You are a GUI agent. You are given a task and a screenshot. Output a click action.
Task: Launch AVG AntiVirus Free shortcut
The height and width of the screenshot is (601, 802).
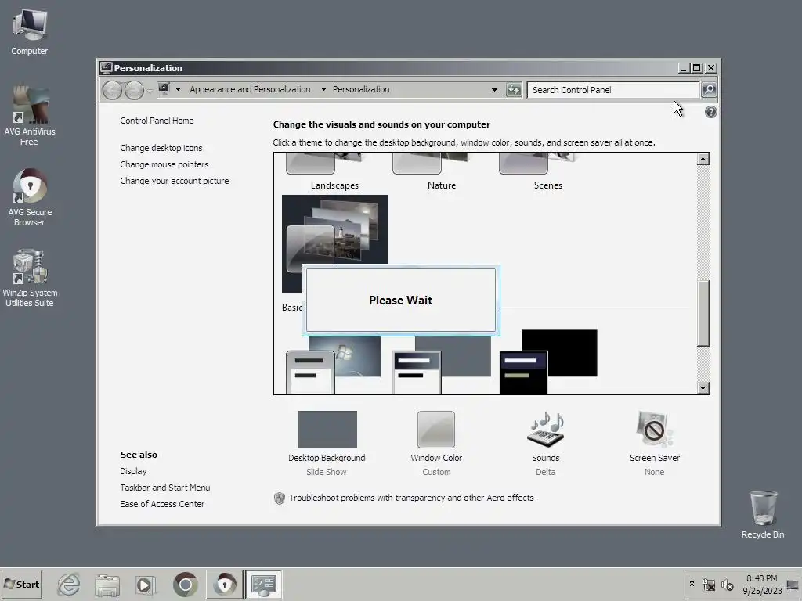click(x=29, y=116)
